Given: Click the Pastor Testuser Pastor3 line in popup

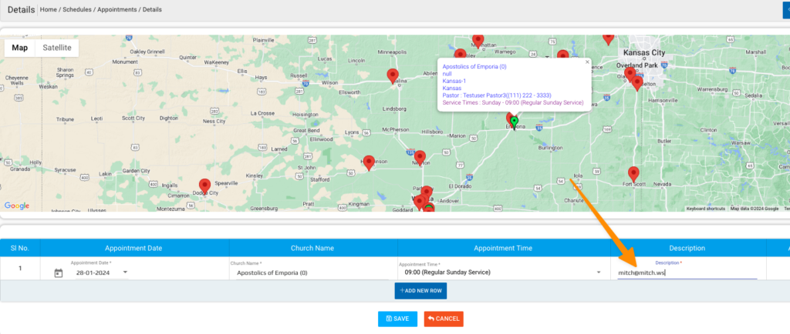Looking at the screenshot, I should [x=497, y=95].
